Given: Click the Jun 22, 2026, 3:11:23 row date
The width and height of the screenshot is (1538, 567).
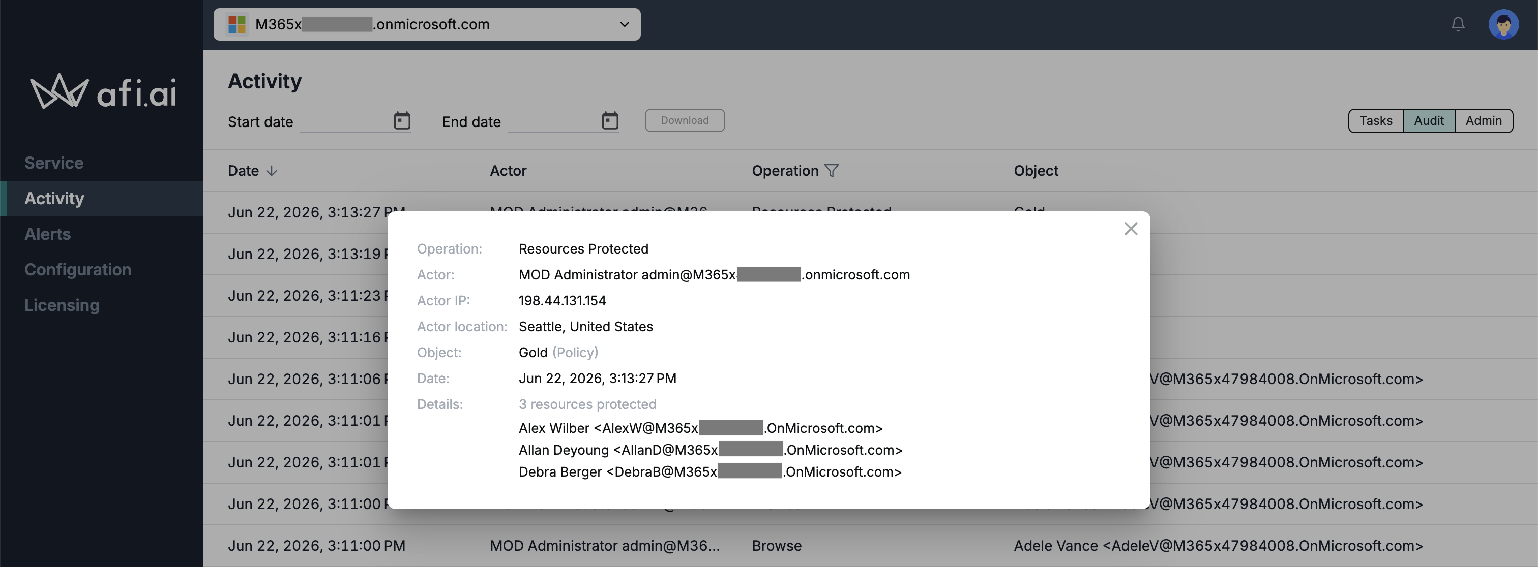Looking at the screenshot, I should [308, 296].
